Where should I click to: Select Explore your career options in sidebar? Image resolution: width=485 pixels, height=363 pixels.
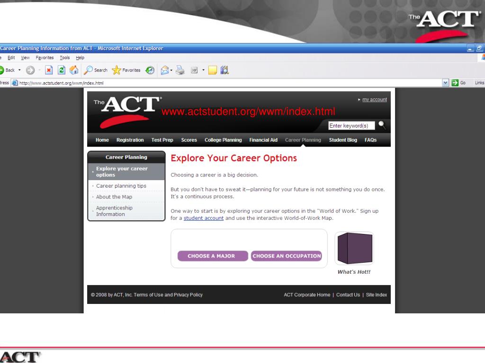click(126, 172)
